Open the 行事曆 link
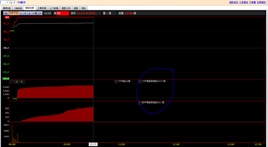This screenshot has width=268, height=147. point(252,2)
